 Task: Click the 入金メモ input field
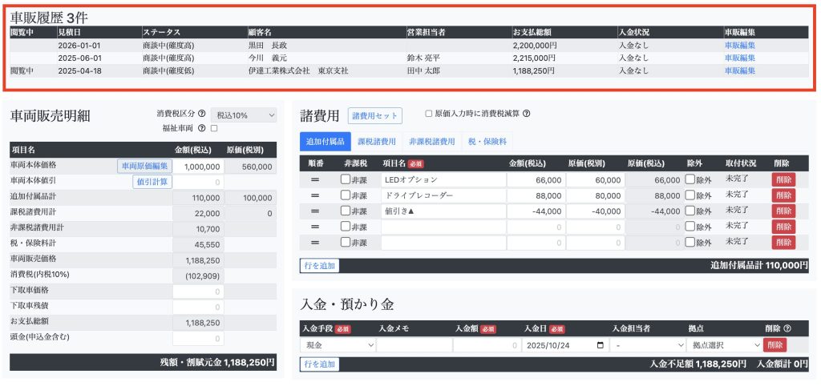click(413, 345)
